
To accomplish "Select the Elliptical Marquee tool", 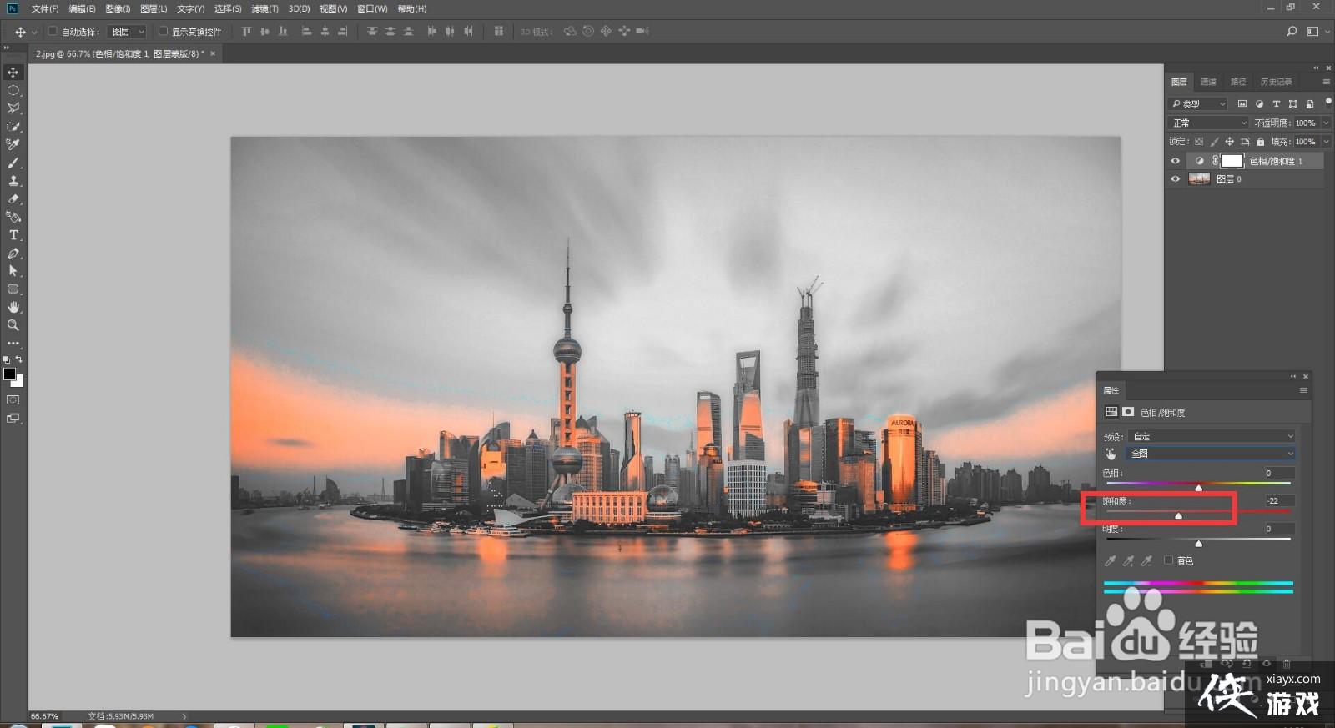I will (13, 90).
